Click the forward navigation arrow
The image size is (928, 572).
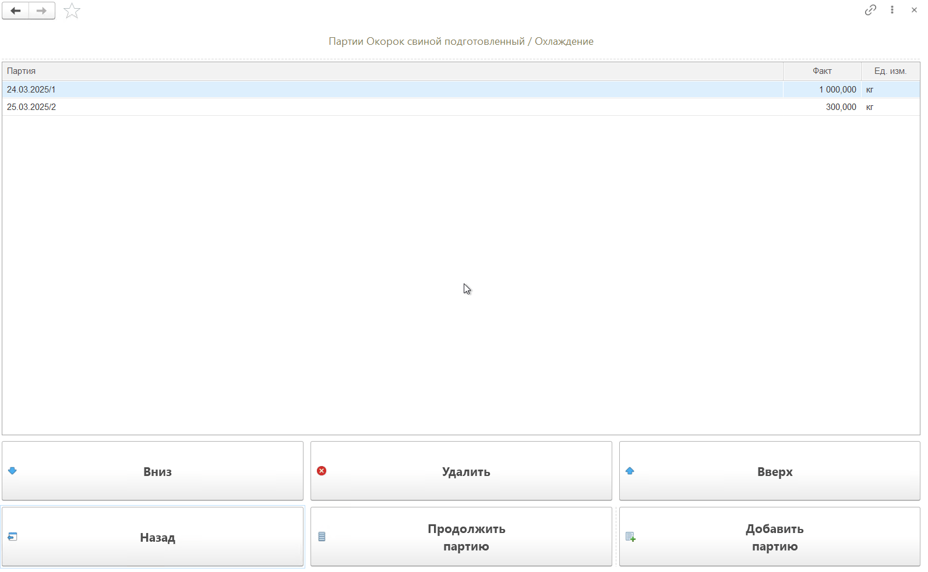tap(41, 11)
